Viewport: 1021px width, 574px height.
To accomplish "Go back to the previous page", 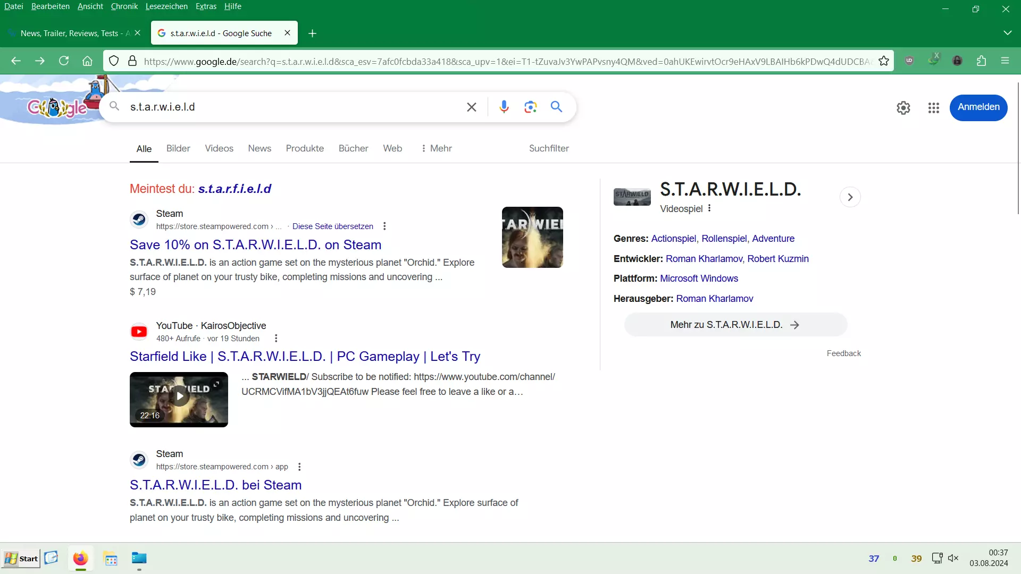I will [16, 61].
